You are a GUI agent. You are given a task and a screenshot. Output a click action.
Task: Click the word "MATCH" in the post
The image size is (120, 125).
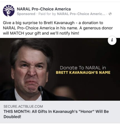pos(17,33)
